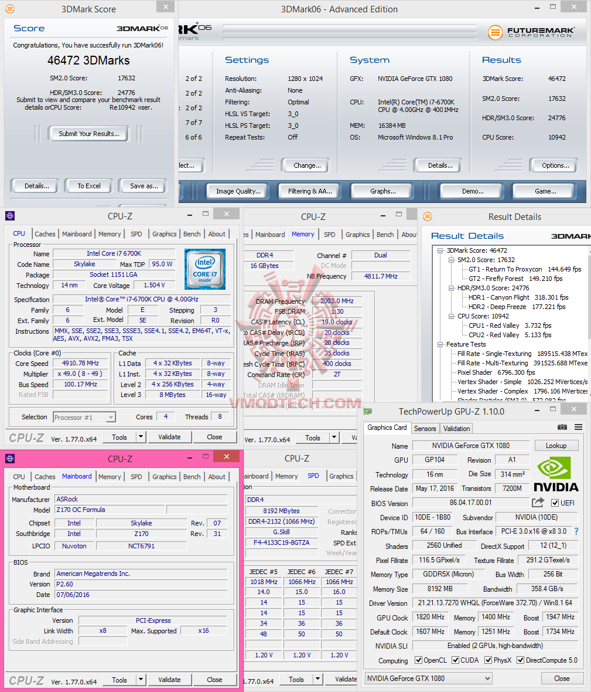The height and width of the screenshot is (692, 591).
Task: Click Close button in GPU-Z
Action: pyautogui.click(x=562, y=679)
